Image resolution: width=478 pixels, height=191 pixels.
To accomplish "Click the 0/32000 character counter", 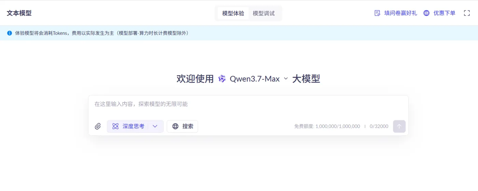I will (379, 126).
